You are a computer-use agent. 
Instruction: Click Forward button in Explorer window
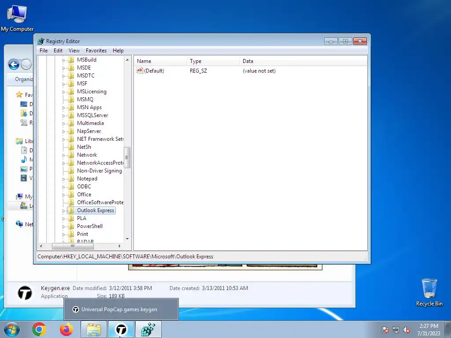[x=26, y=64]
